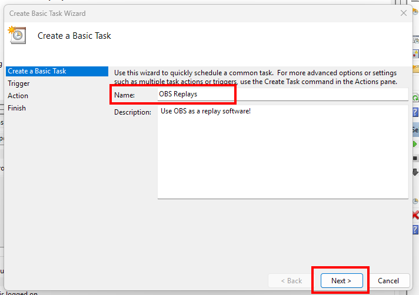This screenshot has width=419, height=295.
Task: Click the green Run arrow in the Actions pane
Action: pos(415,145)
